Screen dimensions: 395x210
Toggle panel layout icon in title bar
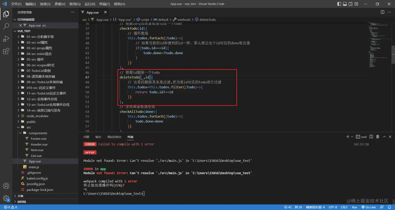coord(345,4)
